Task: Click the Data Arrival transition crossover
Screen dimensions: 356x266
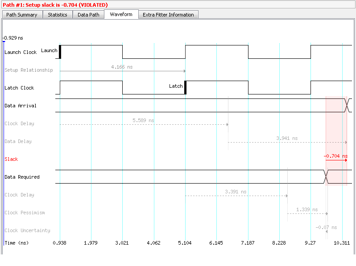Action: pos(347,106)
